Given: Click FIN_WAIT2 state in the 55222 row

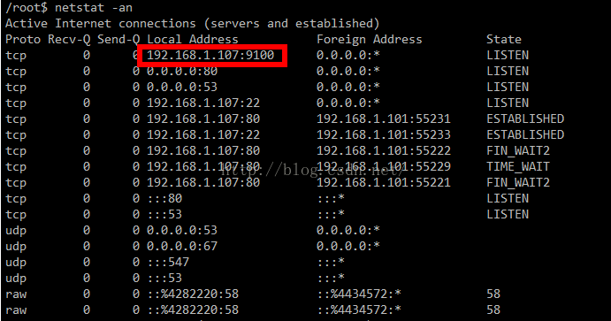Looking at the screenshot, I should point(518,151).
